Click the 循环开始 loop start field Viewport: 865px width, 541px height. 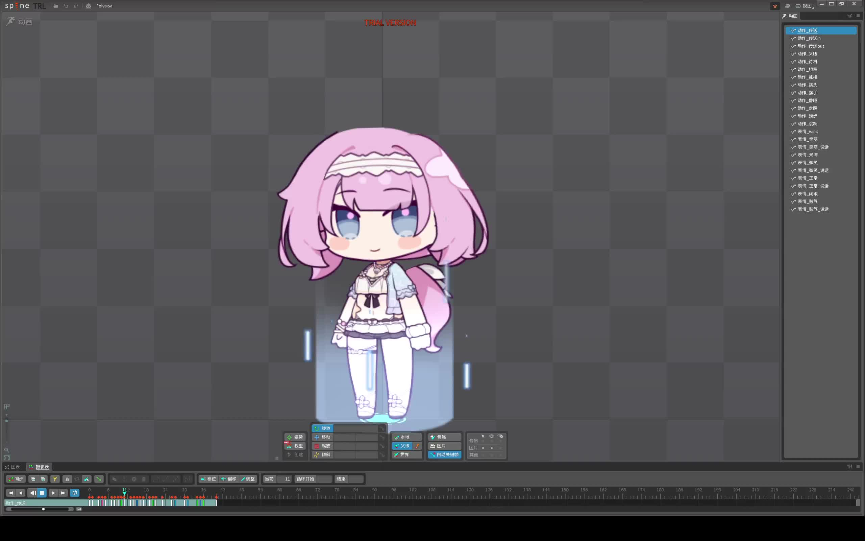tap(325, 479)
